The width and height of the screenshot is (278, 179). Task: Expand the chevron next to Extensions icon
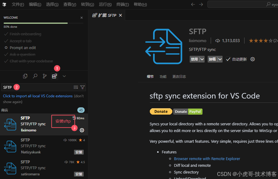pos(64,76)
